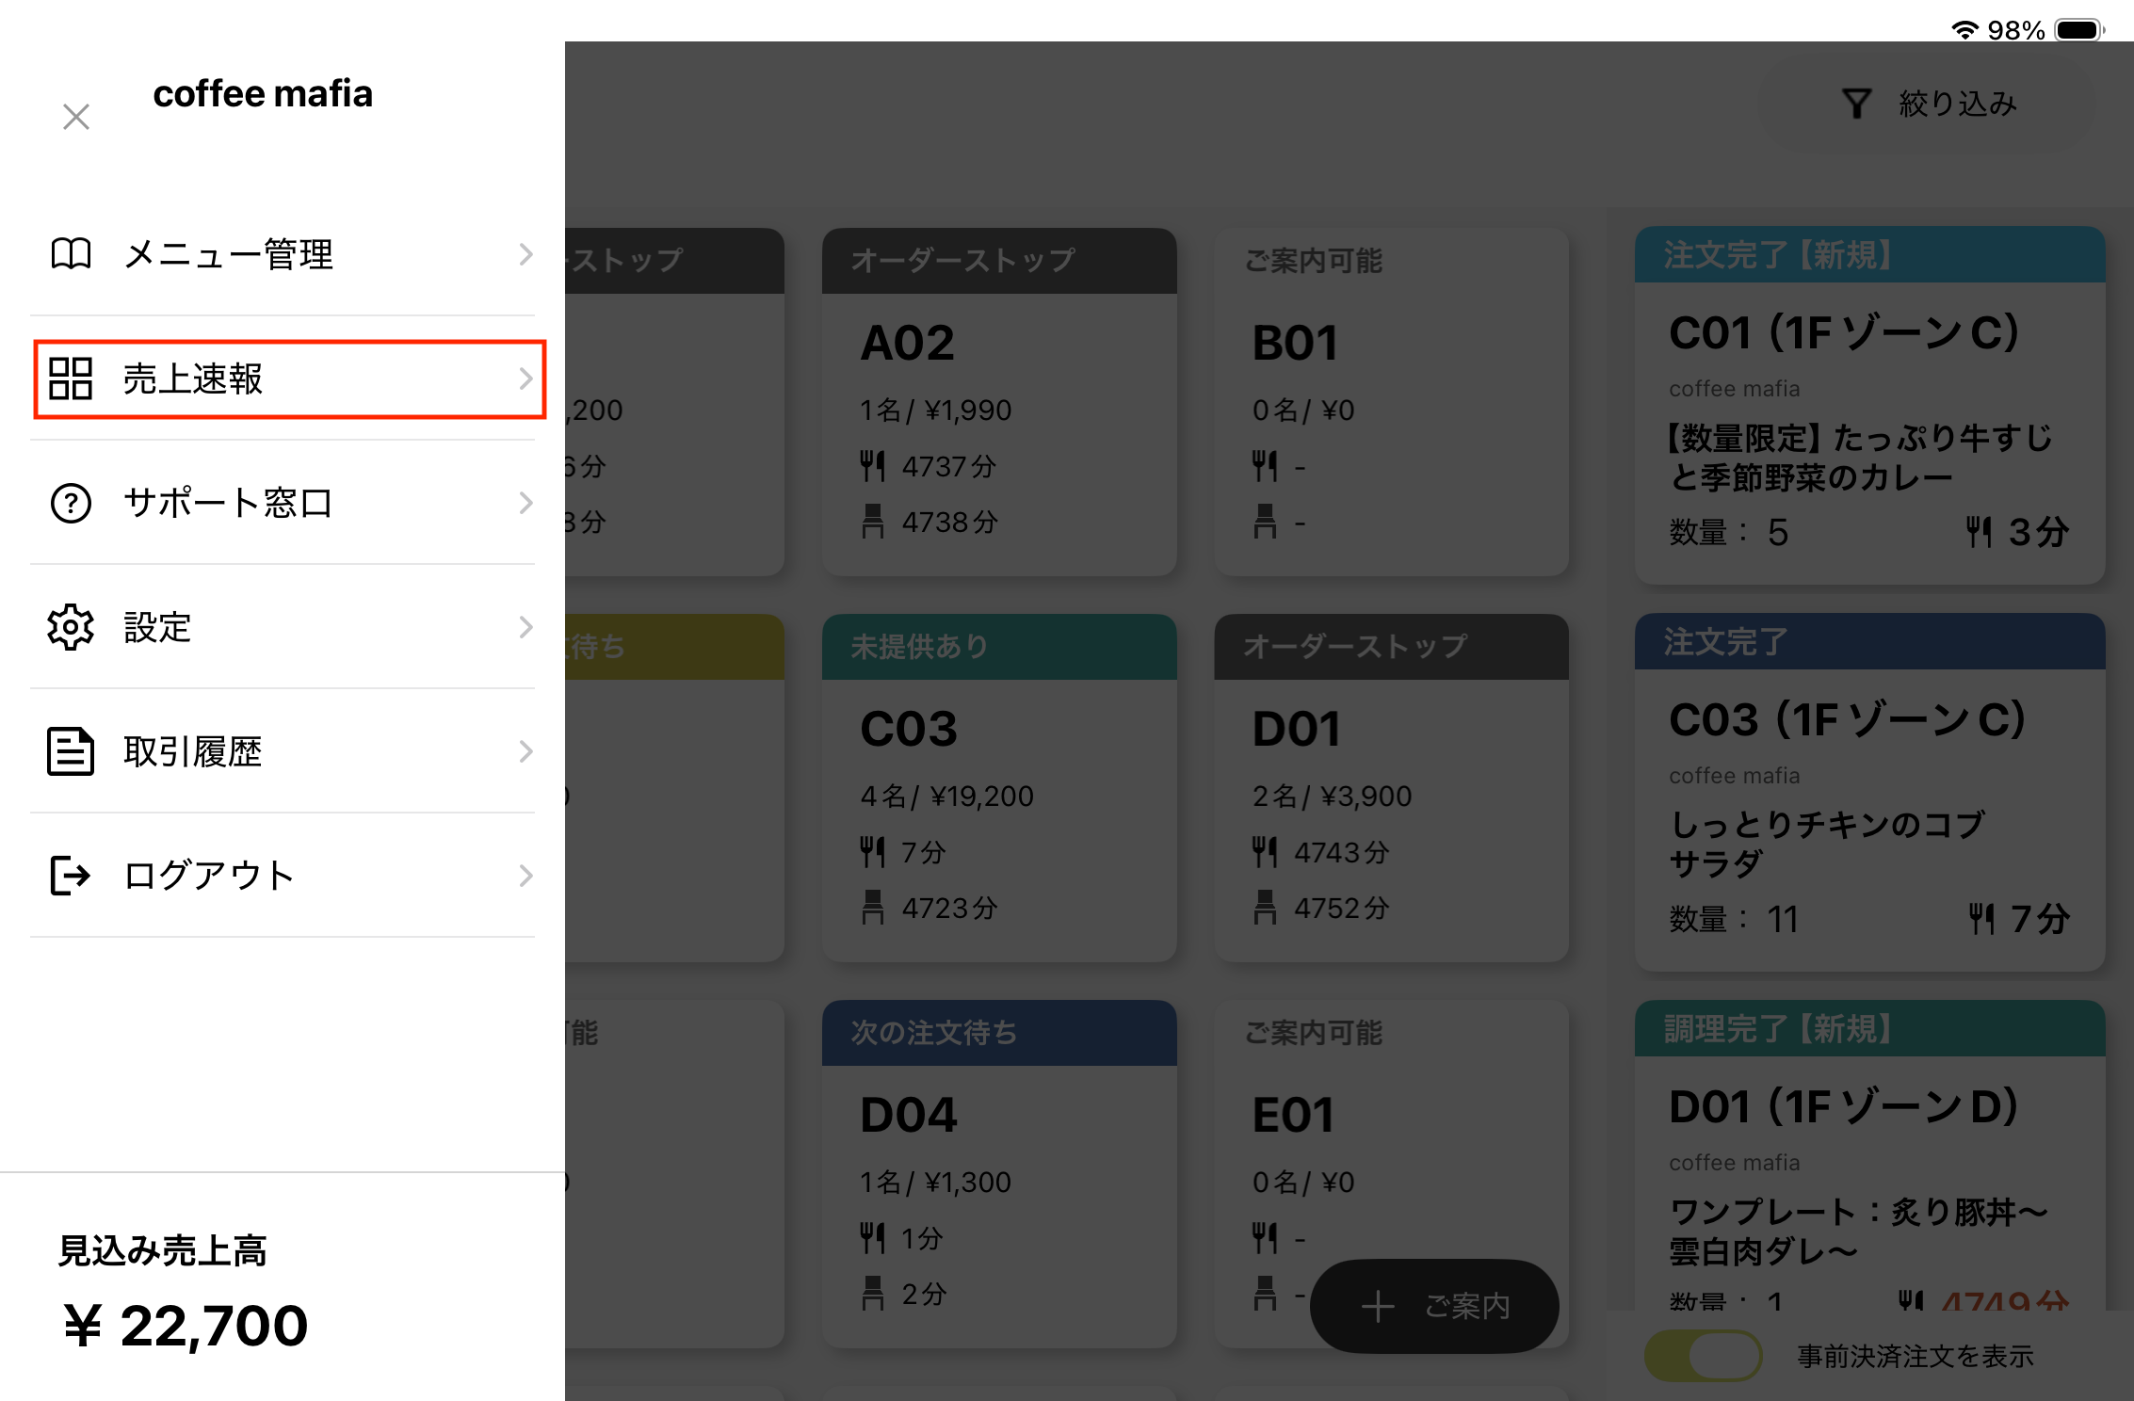Close the side menu with X icon
Viewport: 2134px width, 1401px height.
(76, 117)
